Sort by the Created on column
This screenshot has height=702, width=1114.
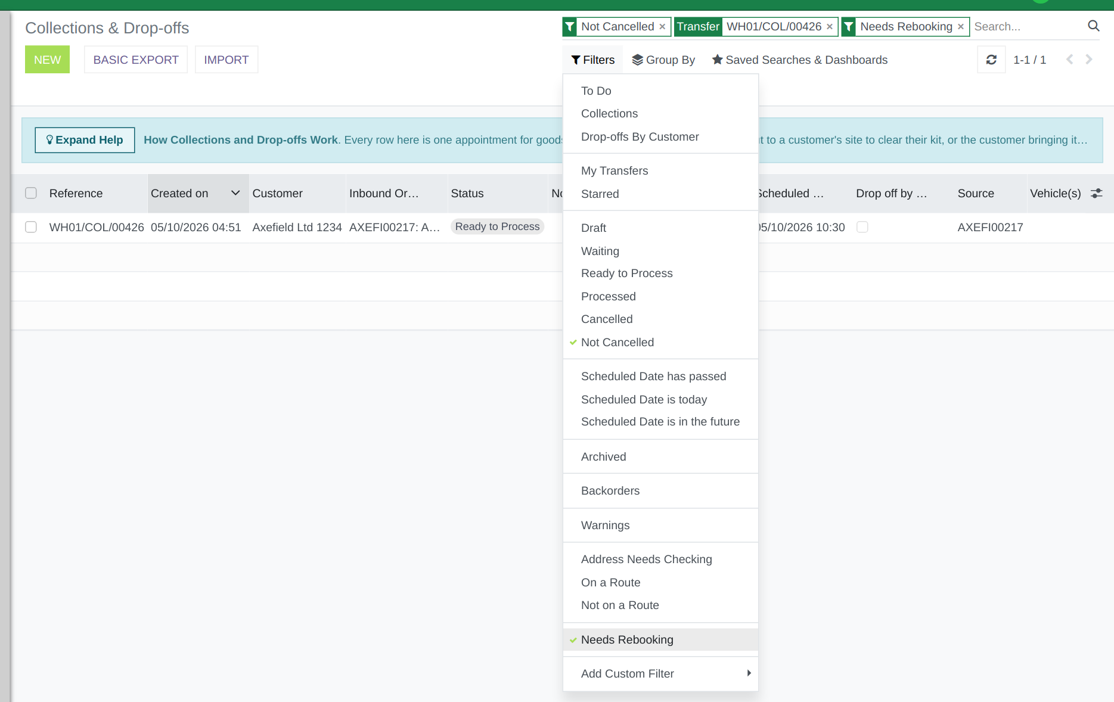pyautogui.click(x=198, y=193)
